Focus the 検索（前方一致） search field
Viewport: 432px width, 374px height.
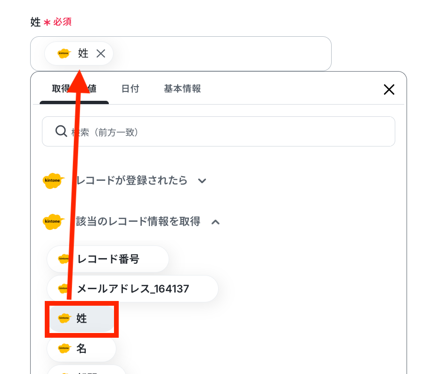click(x=219, y=131)
